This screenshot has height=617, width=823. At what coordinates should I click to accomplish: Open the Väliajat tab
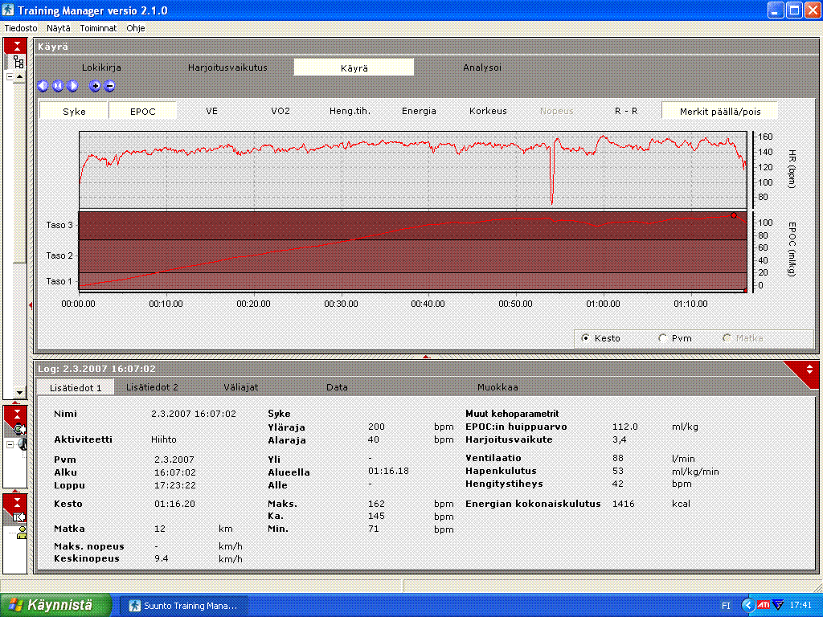240,387
